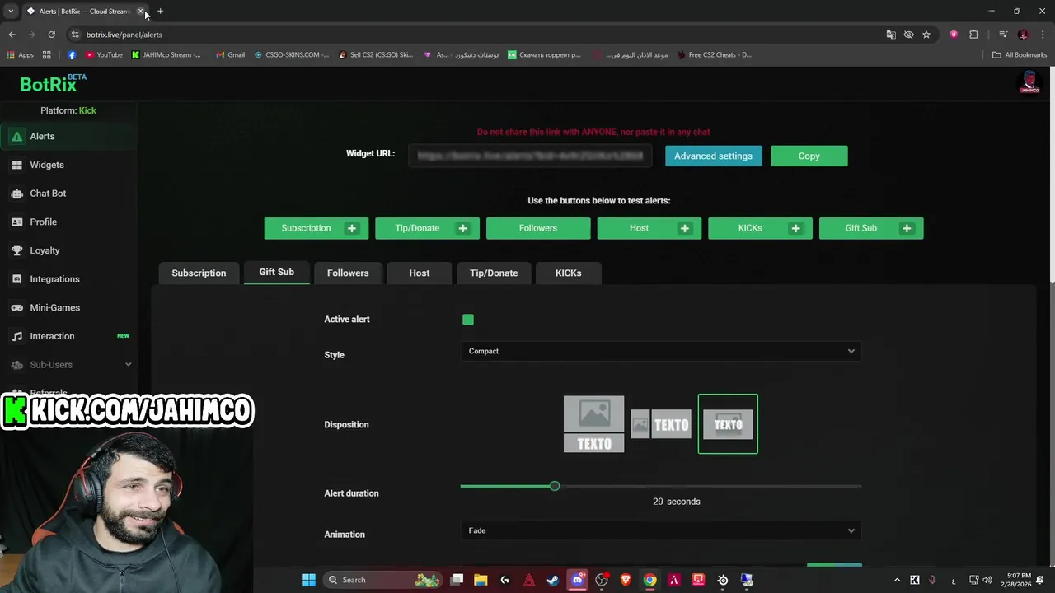The width and height of the screenshot is (1055, 593).
Task: Open the Loyalty trophy icon
Action: click(x=16, y=250)
